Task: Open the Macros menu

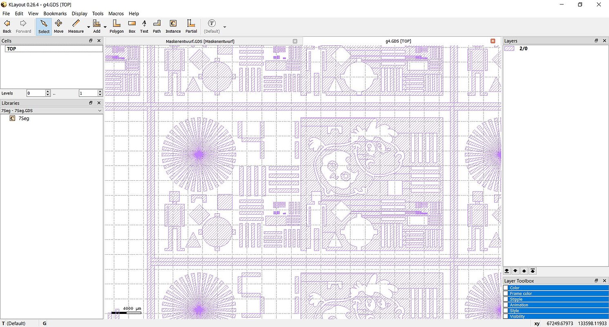Action: pyautogui.click(x=116, y=13)
